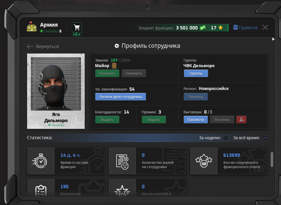Viewport: 281px width, 205px height.
Task: Go back using Вернуться
Action: coord(43,46)
